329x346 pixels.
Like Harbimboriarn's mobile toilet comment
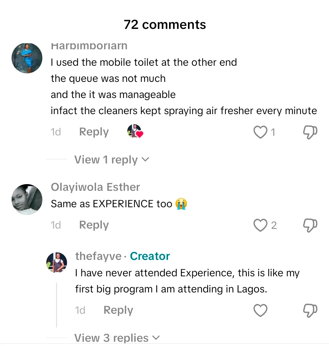click(x=260, y=132)
